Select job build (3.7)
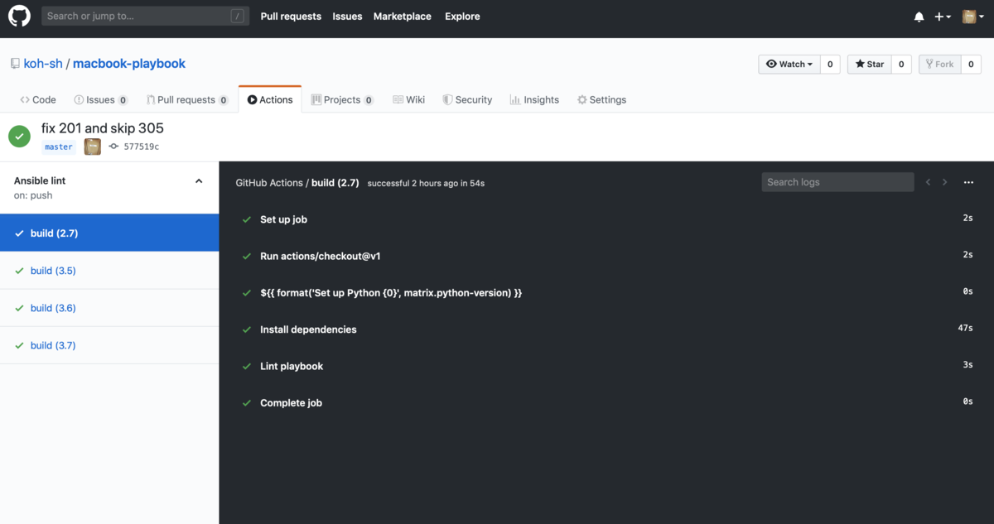 coord(109,345)
